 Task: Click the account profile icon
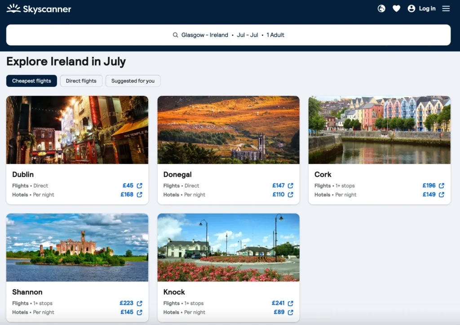(411, 9)
